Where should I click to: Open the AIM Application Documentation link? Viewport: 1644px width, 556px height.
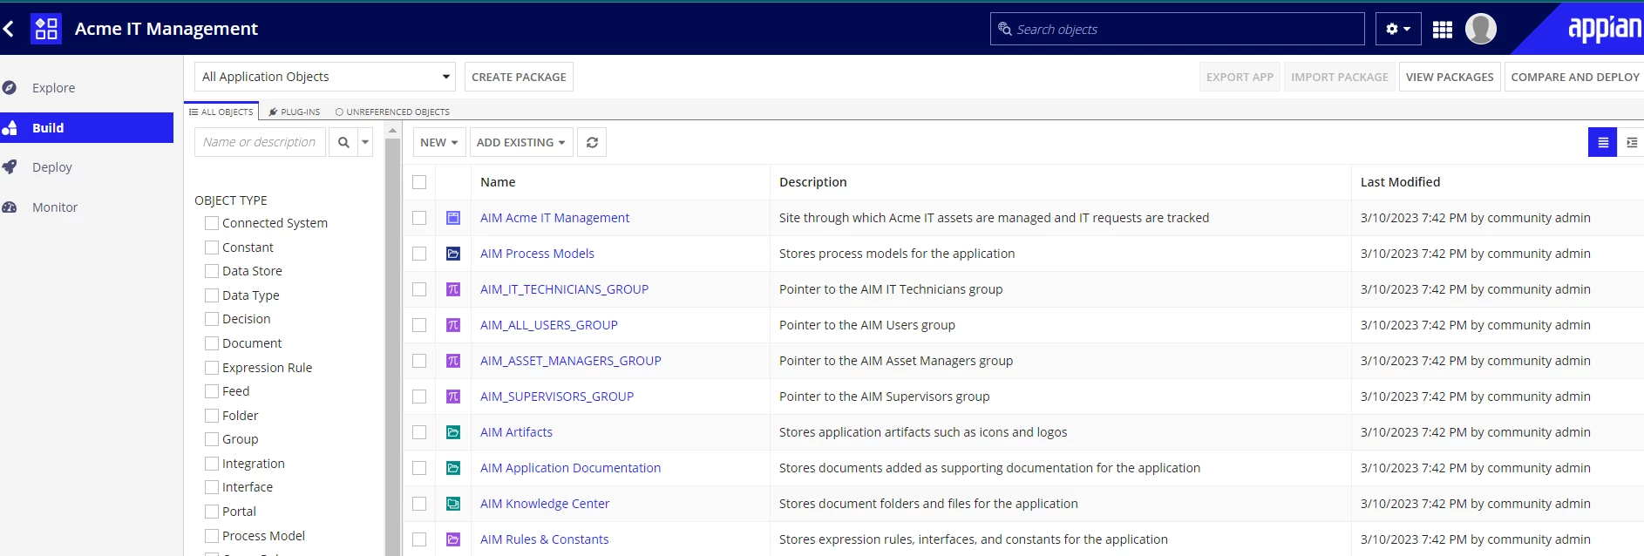[x=570, y=468]
